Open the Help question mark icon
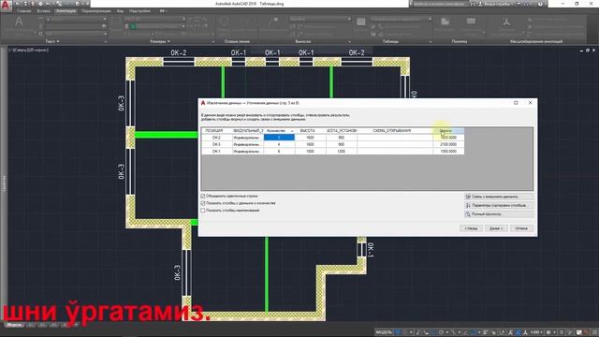 click(x=540, y=4)
